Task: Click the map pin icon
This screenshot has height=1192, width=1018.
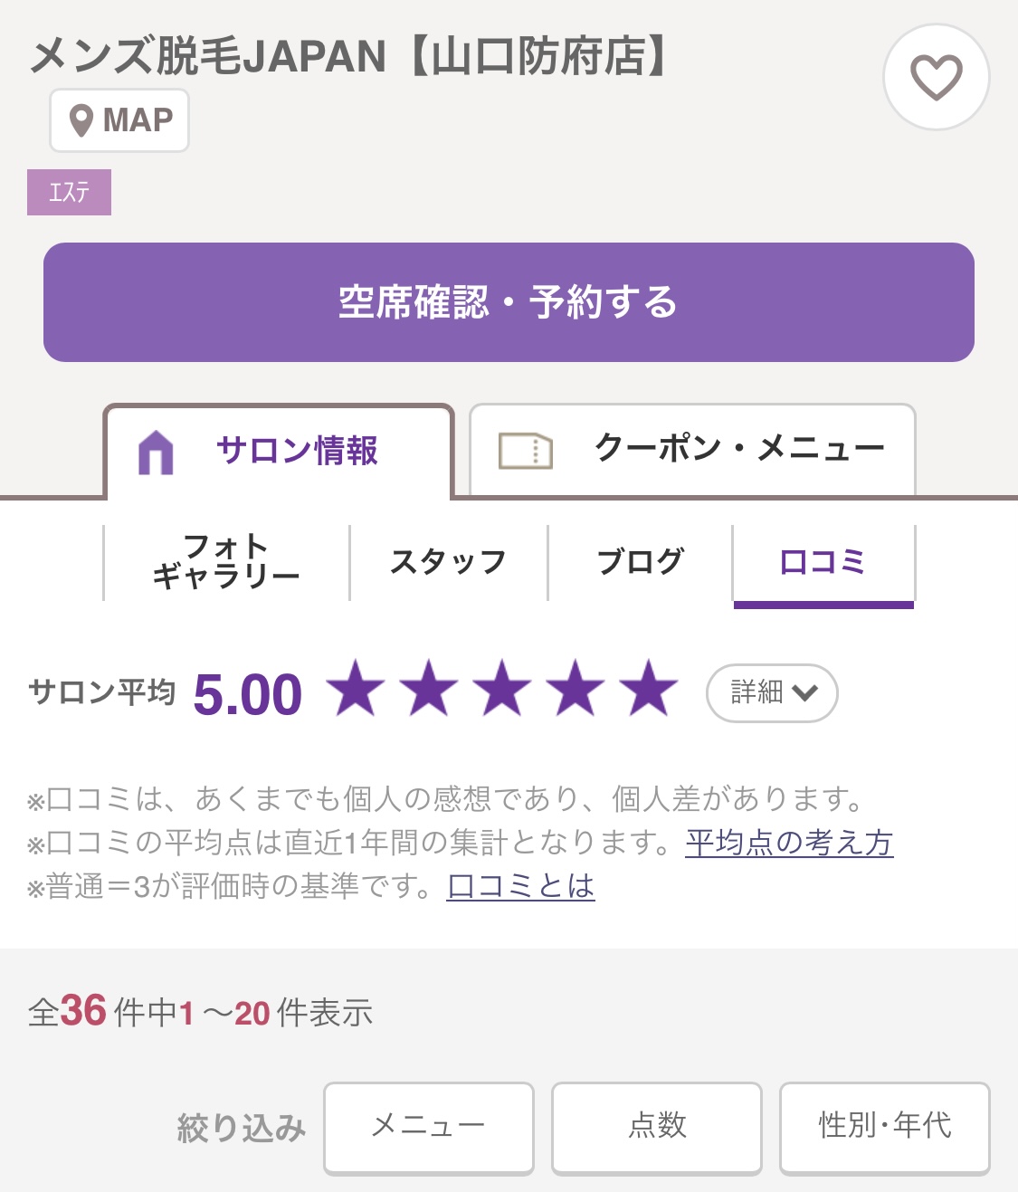Action: pos(81,120)
